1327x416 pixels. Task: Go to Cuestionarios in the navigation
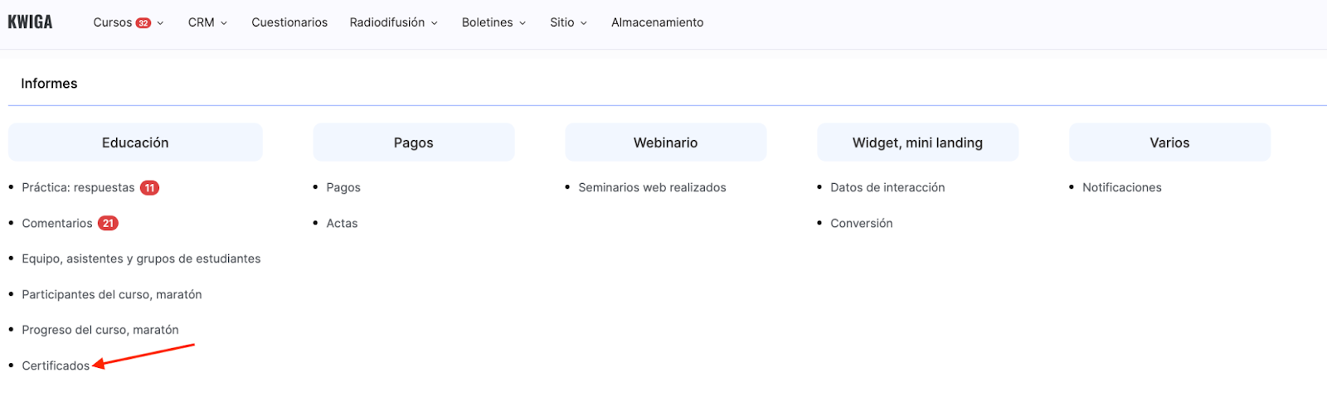tap(289, 23)
